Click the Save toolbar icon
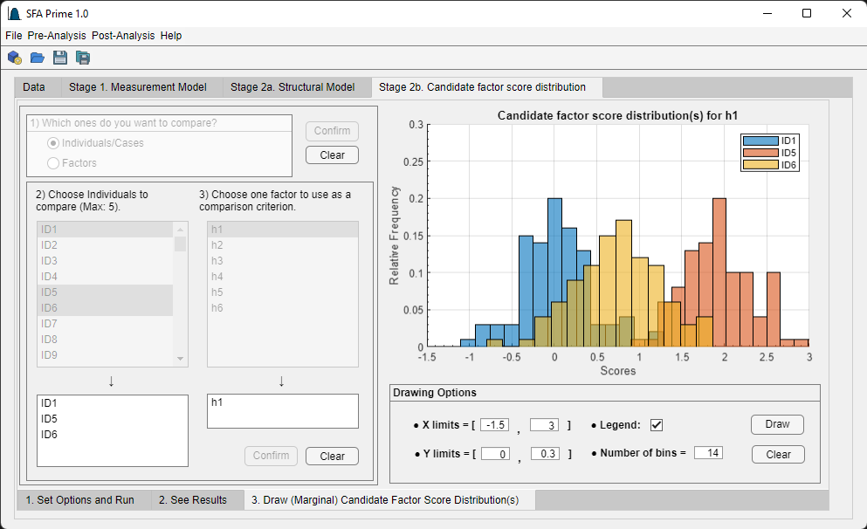Screen dimensions: 867x529 pos(59,58)
